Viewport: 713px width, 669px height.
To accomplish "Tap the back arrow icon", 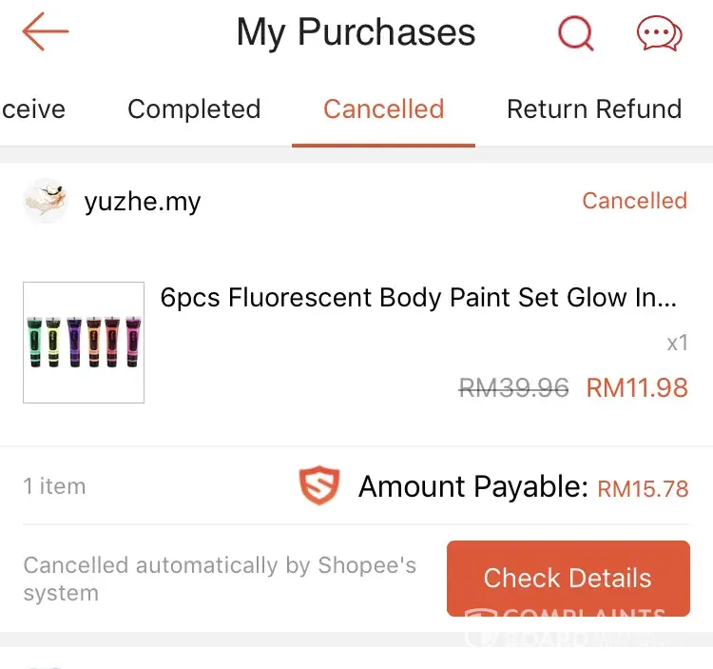I will 46,32.
